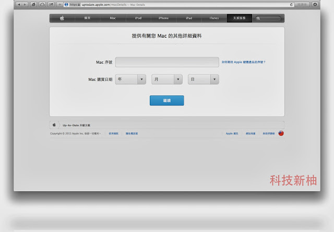Image resolution: width=334 pixels, height=232 pixels.
Task: Open the third footer link beside flag
Action: pos(269,133)
